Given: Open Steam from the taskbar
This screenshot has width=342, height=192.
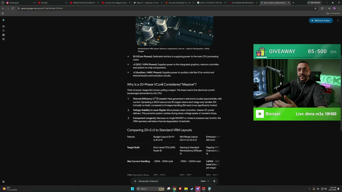Looking at the screenshot, I should point(192,189).
